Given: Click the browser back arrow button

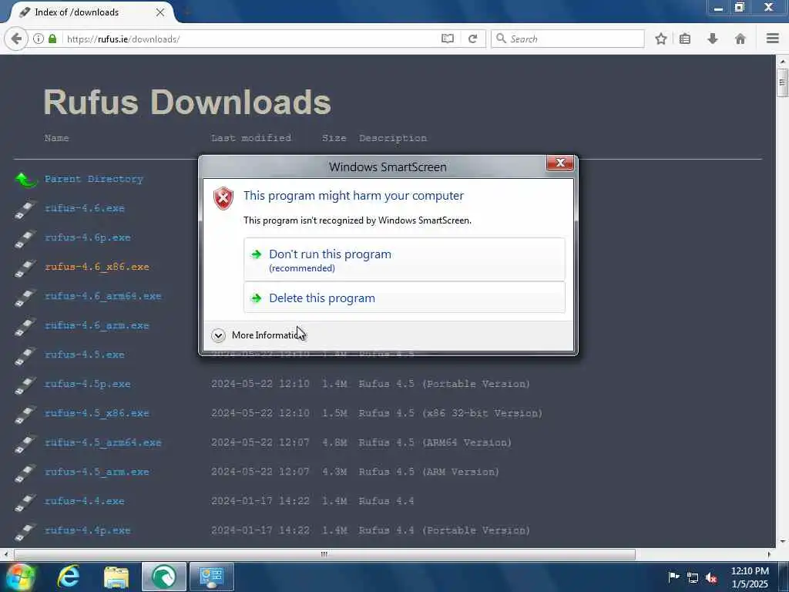Looking at the screenshot, I should (16, 39).
